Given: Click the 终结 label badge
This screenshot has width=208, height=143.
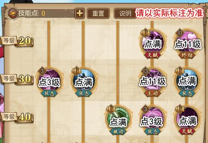Looking at the screenshot, I should tap(187, 55).
